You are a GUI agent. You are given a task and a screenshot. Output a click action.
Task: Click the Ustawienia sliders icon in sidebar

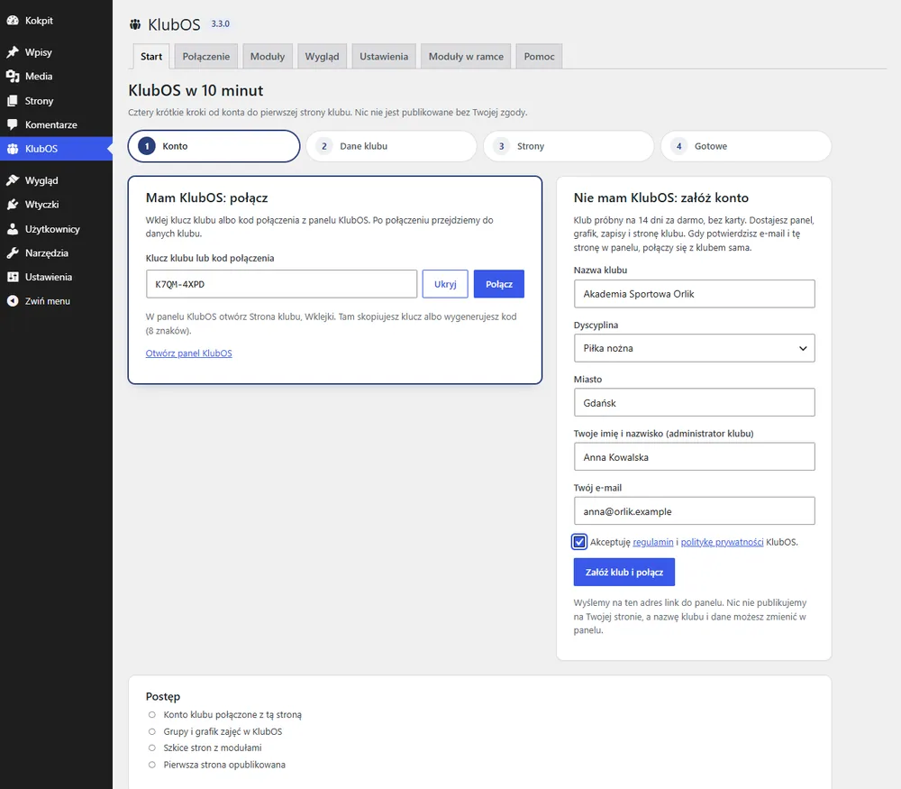click(13, 277)
